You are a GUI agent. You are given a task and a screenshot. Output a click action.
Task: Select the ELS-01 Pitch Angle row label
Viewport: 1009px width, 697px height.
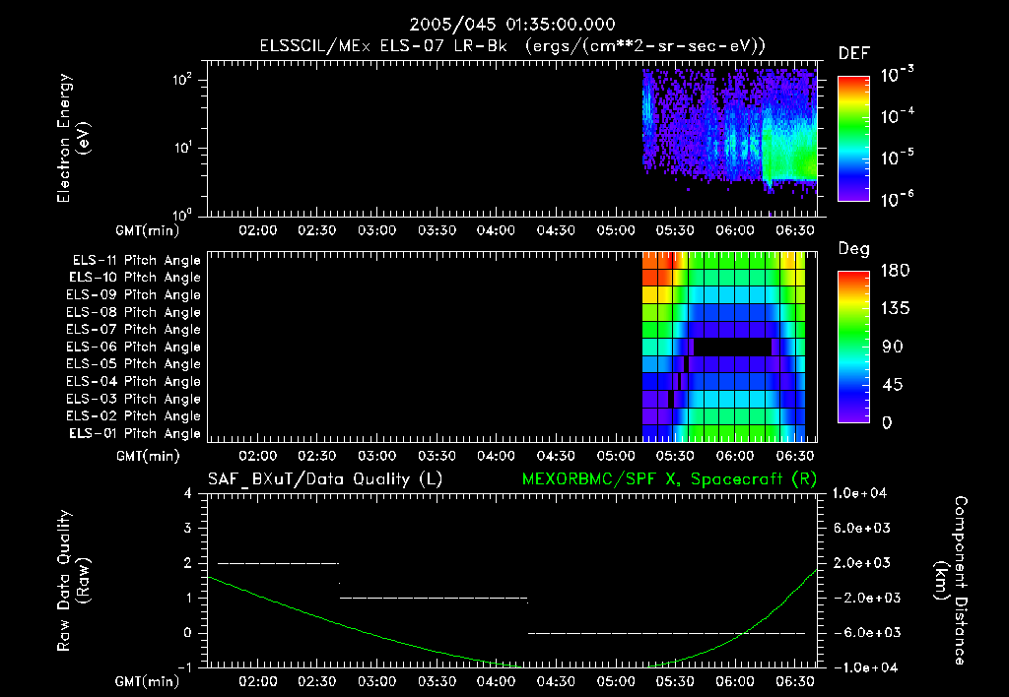tap(135, 433)
